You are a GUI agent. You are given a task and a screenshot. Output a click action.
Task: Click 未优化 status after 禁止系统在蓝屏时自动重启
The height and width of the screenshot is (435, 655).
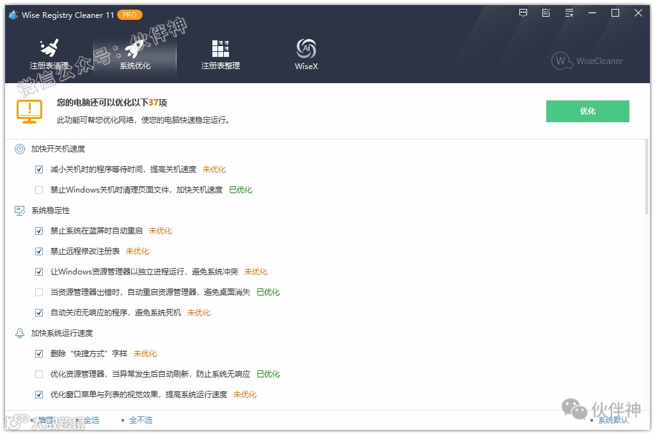pyautogui.click(x=161, y=231)
